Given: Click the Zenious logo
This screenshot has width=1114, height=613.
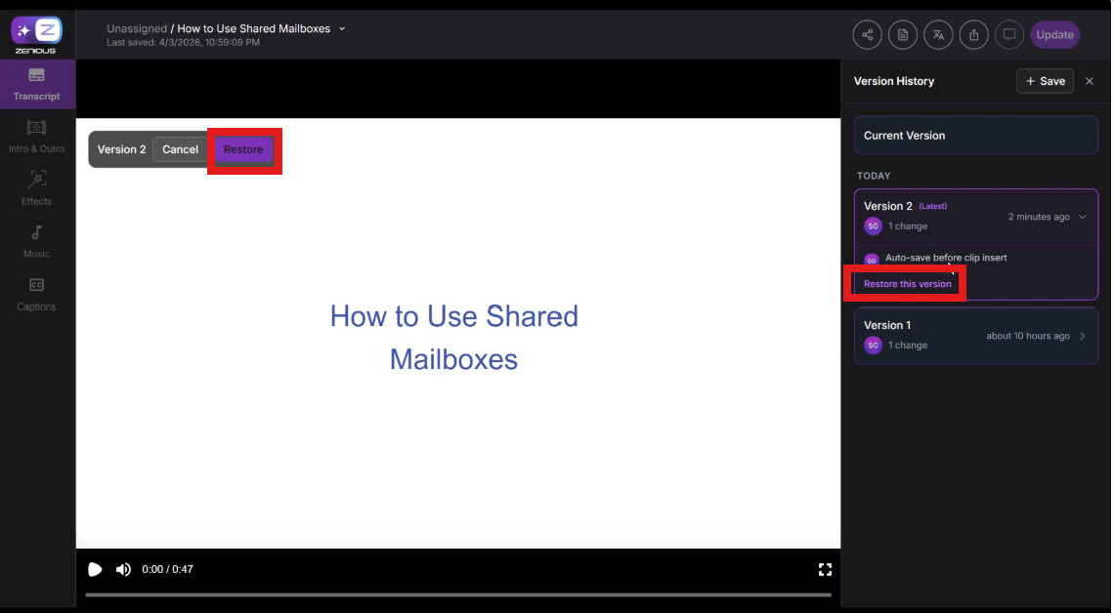Looking at the screenshot, I should (36, 34).
